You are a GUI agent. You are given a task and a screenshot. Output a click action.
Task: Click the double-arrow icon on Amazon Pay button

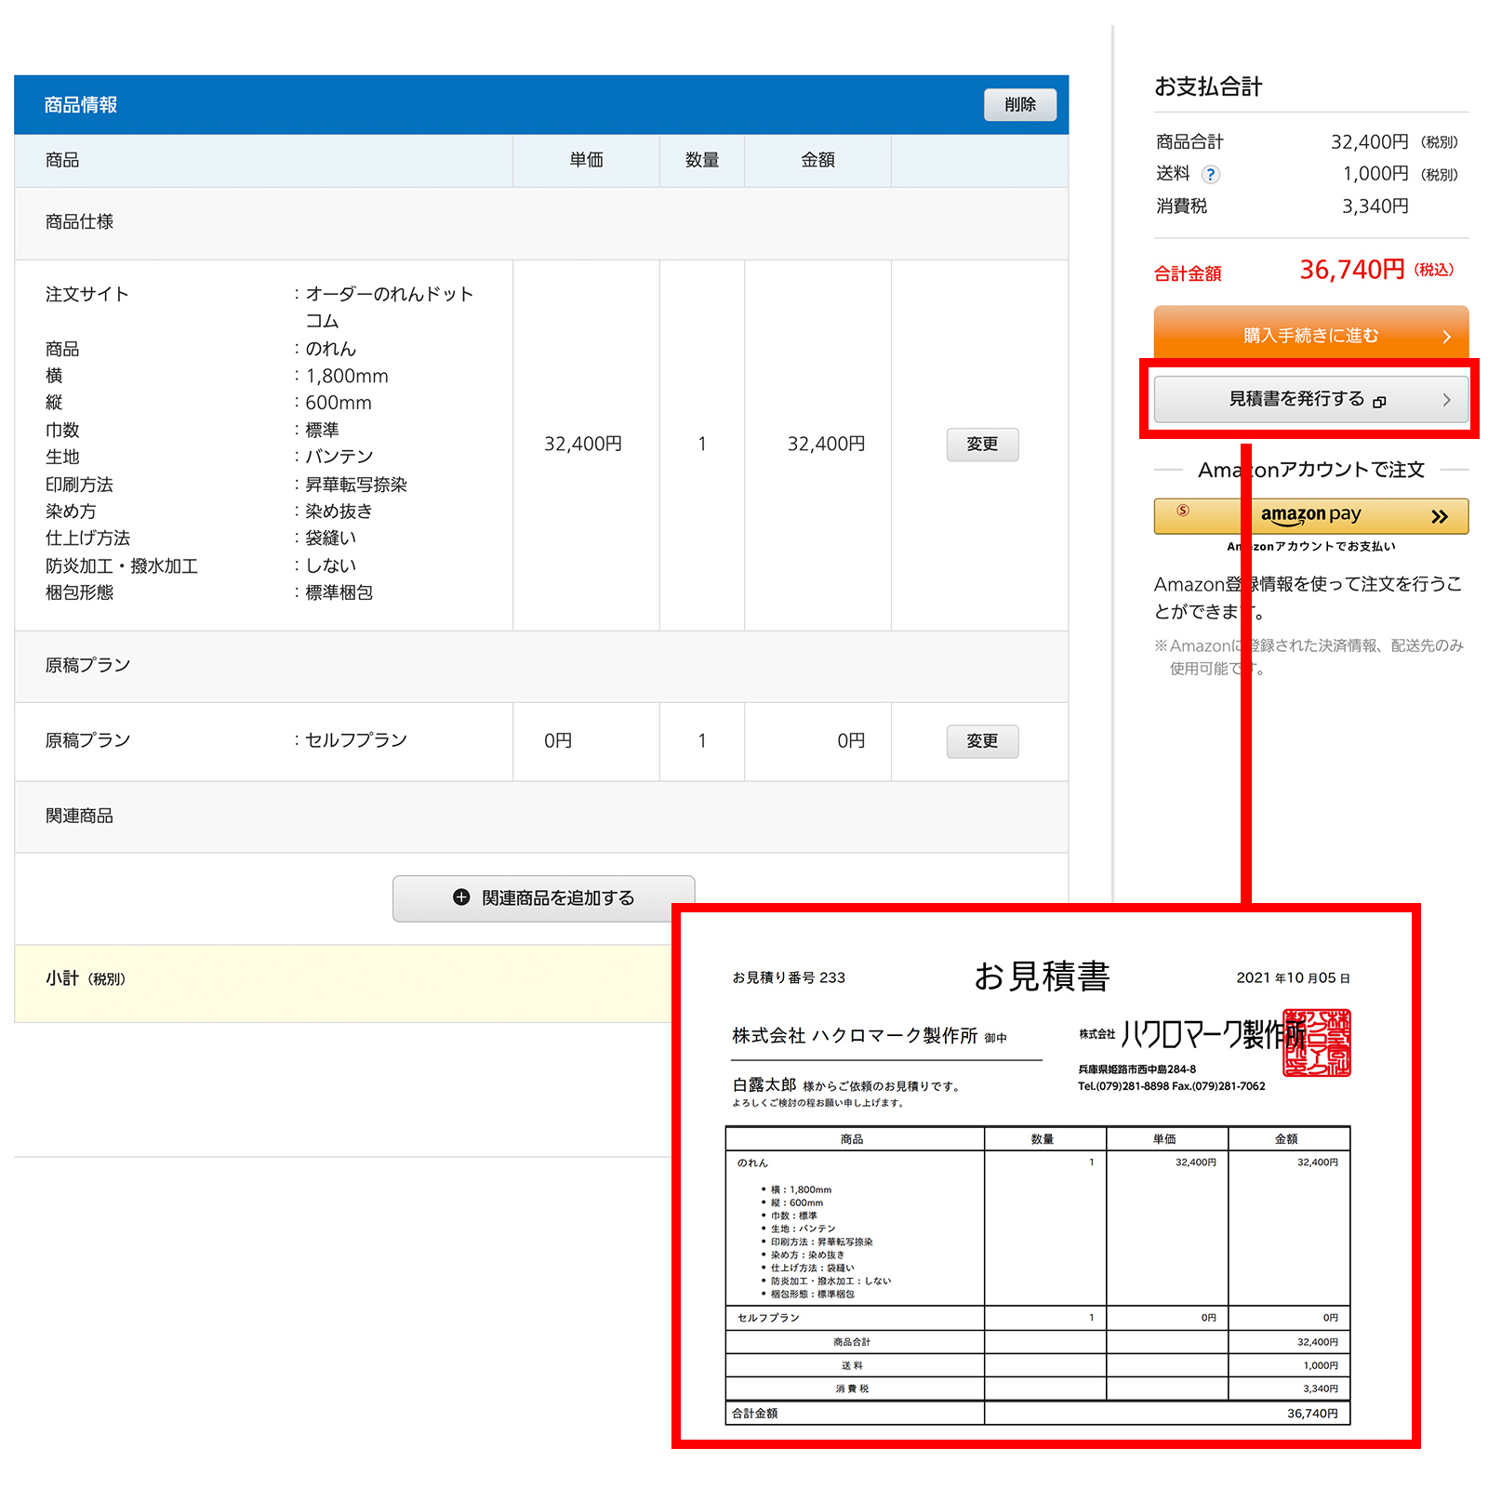coord(1441,516)
